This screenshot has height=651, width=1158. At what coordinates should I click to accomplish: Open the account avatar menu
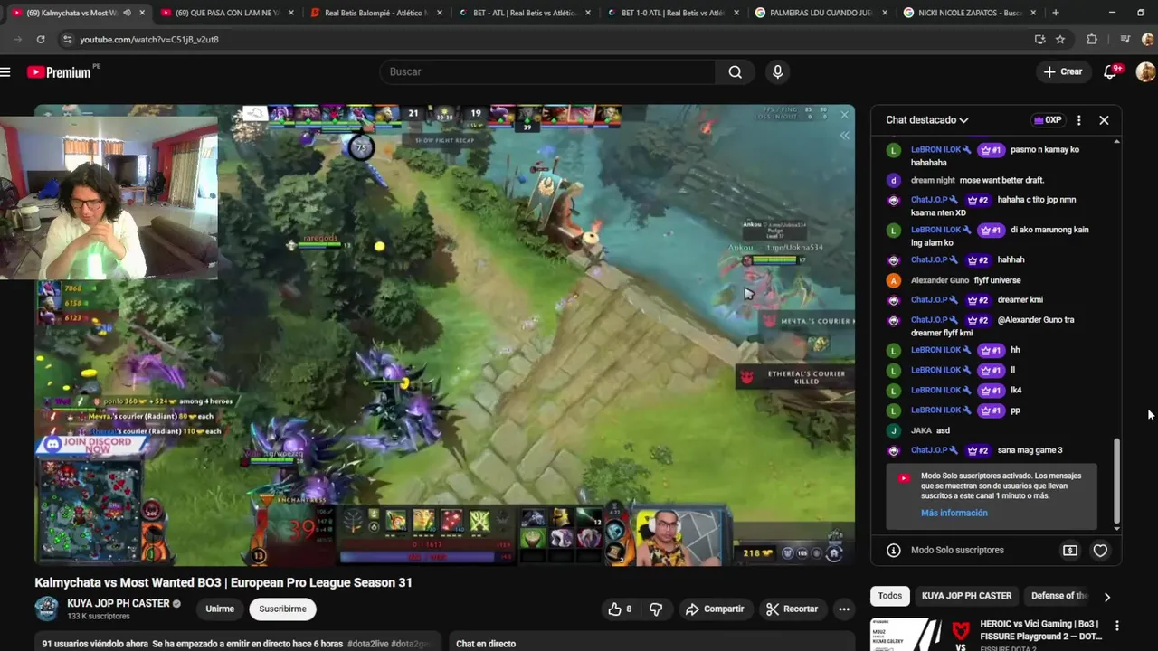[x=1145, y=72]
